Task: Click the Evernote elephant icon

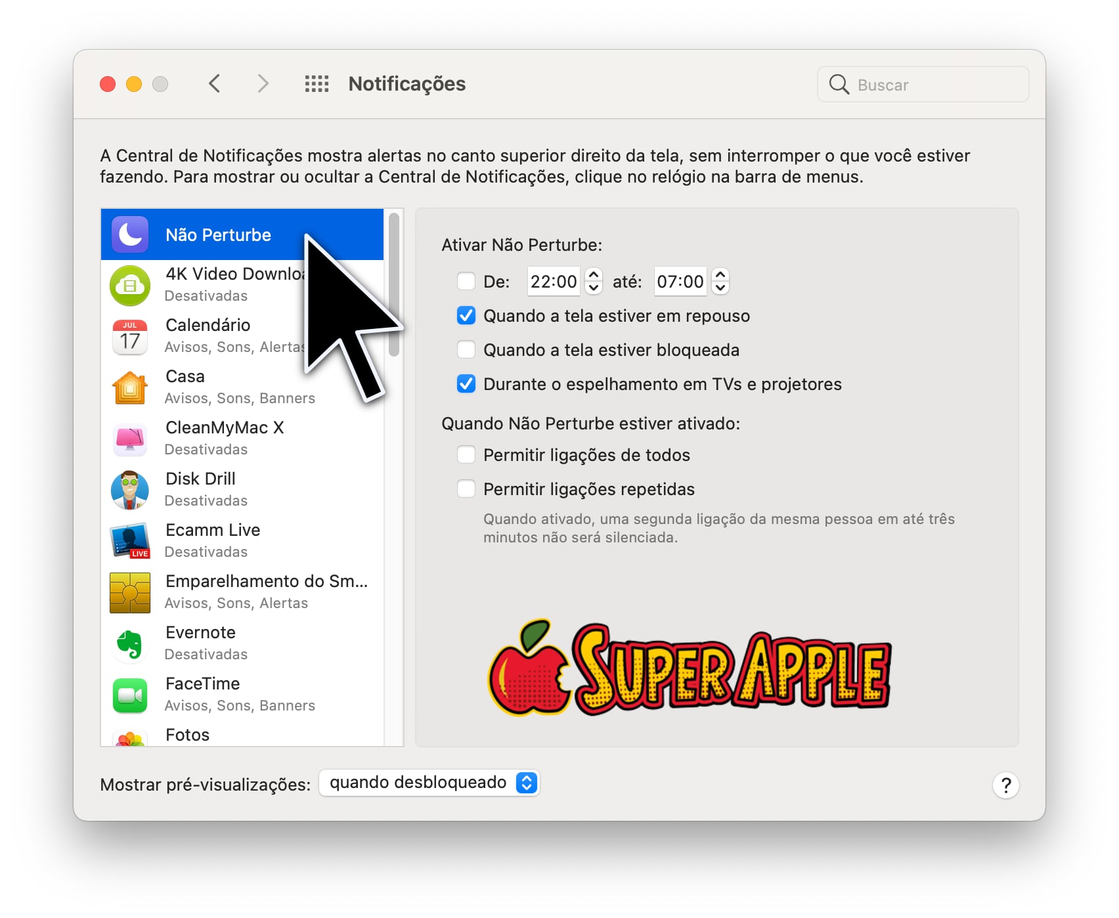Action: point(129,643)
